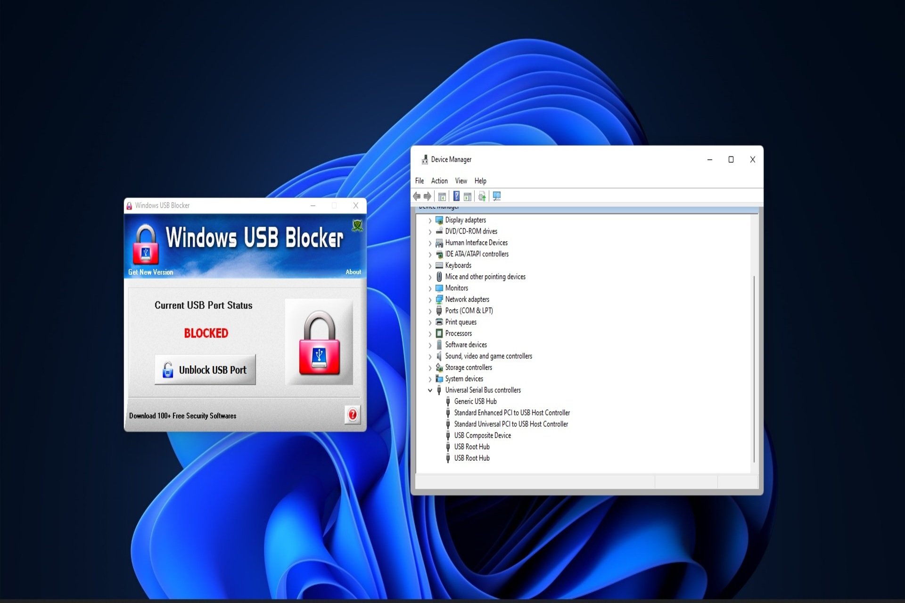Viewport: 905px width, 603px height.
Task: Click the Current USB Port Status label
Action: pos(204,305)
